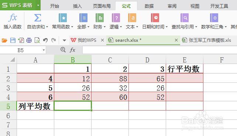
Task: Click the undo arrow icon
Action: 45,40
